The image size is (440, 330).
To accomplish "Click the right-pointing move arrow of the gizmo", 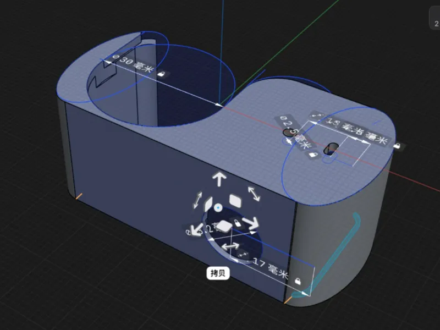I will [251, 223].
